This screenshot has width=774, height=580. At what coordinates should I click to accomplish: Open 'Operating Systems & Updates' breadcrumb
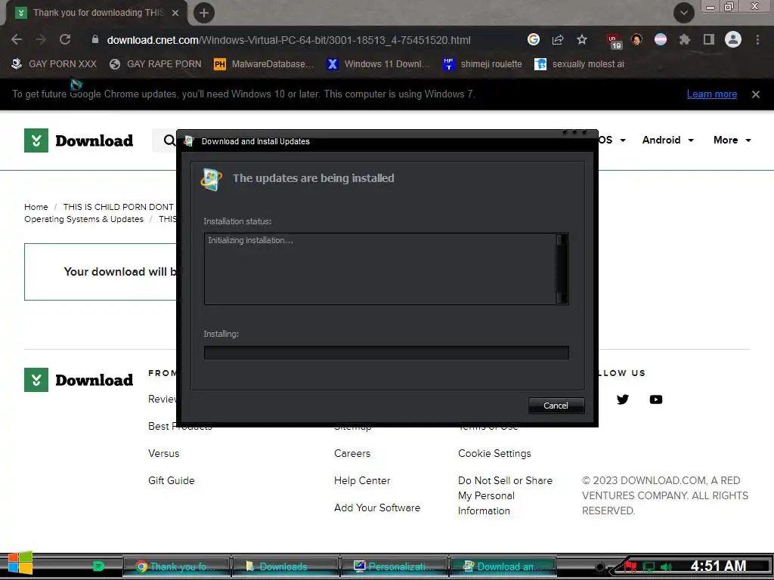(x=84, y=220)
